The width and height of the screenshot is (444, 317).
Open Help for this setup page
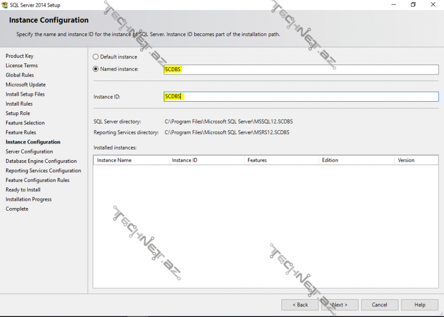click(x=420, y=305)
